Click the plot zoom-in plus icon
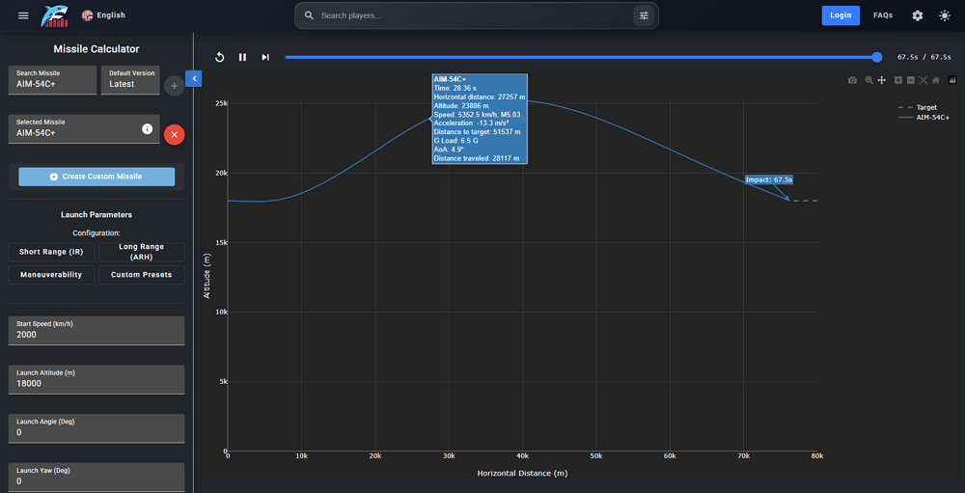Viewport: 965px width, 493px height. tap(897, 80)
